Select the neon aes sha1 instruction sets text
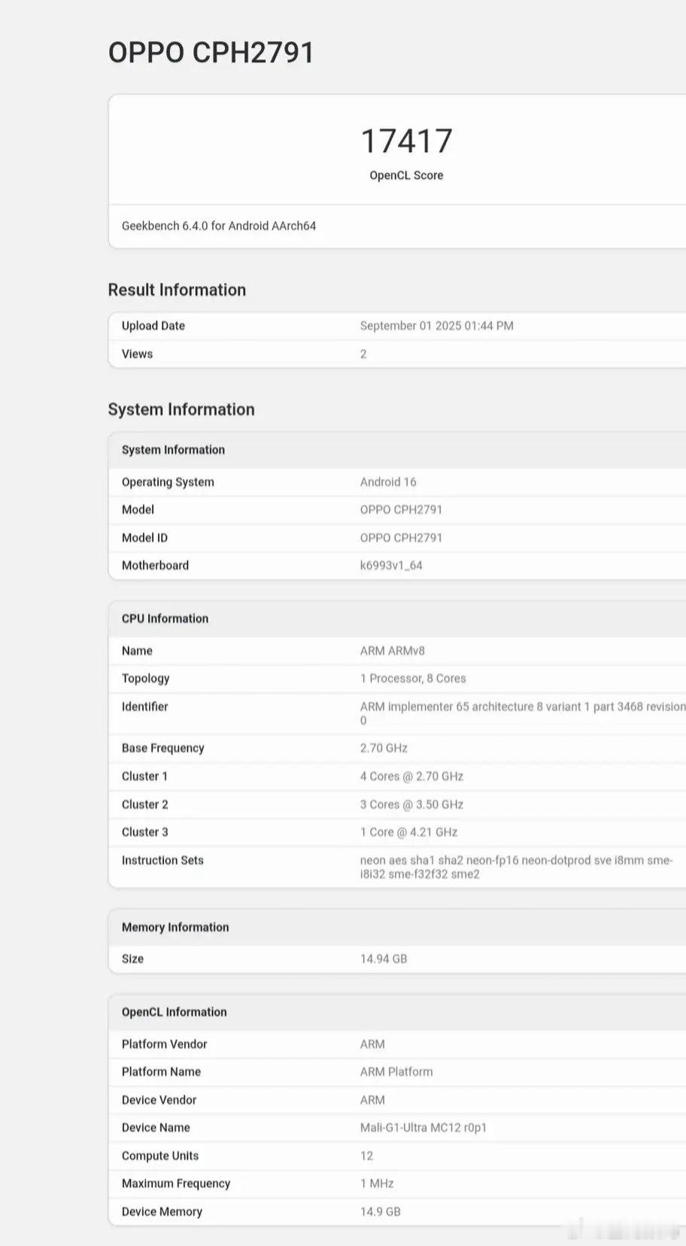Image resolution: width=686 pixels, height=1246 pixels. pyautogui.click(x=517, y=867)
